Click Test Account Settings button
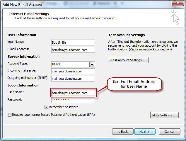This screenshot has width=186, height=141. [128, 60]
